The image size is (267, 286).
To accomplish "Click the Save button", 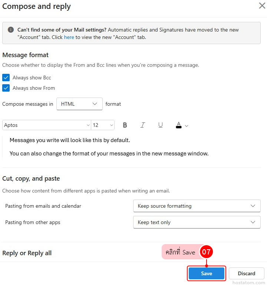I will click(x=207, y=273).
